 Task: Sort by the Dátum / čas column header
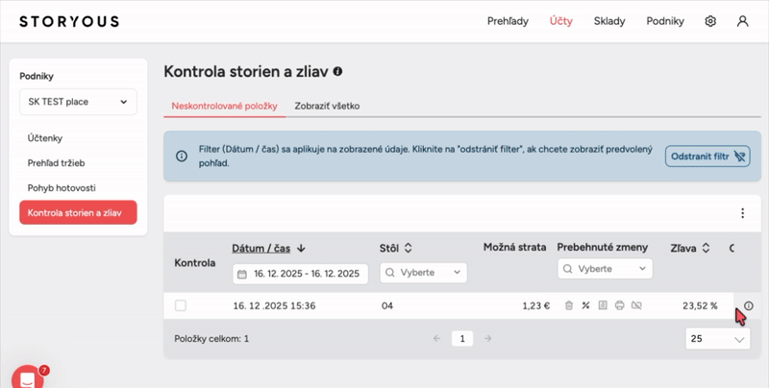[x=268, y=248]
